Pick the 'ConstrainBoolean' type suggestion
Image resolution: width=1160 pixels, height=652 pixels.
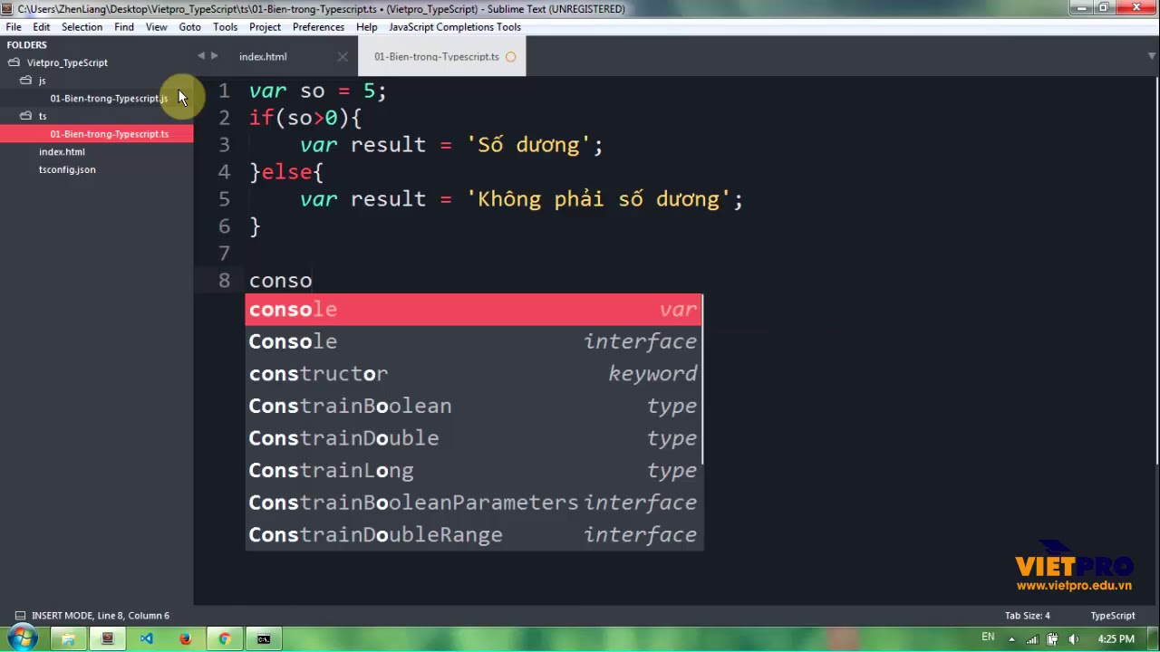pyautogui.click(x=473, y=406)
